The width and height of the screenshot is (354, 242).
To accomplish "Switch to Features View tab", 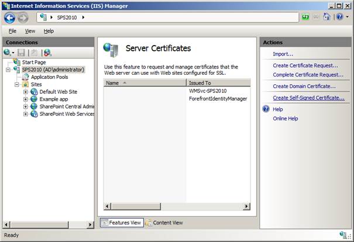I will (x=122, y=223).
